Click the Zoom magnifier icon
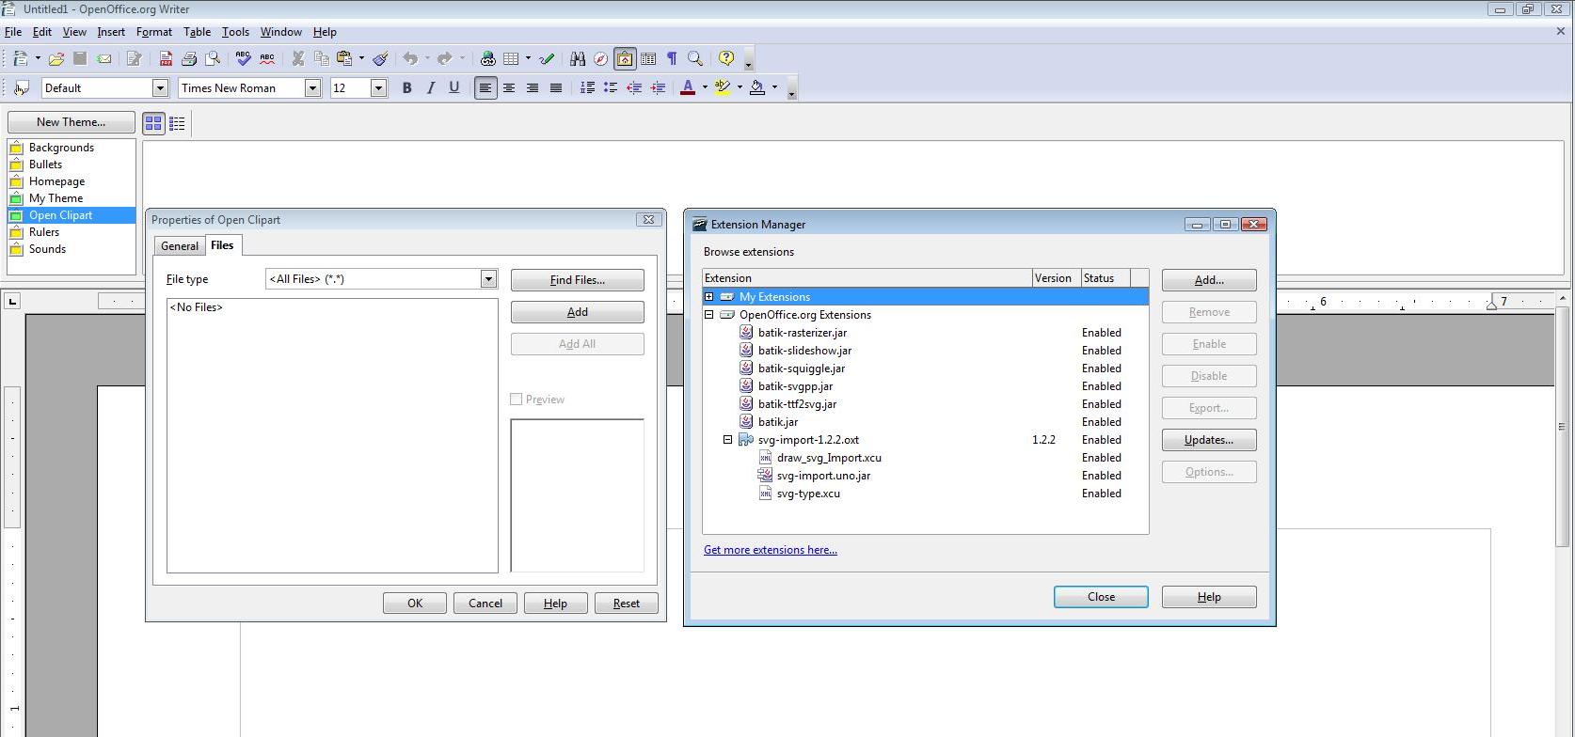The width and height of the screenshot is (1575, 737). pyautogui.click(x=695, y=58)
